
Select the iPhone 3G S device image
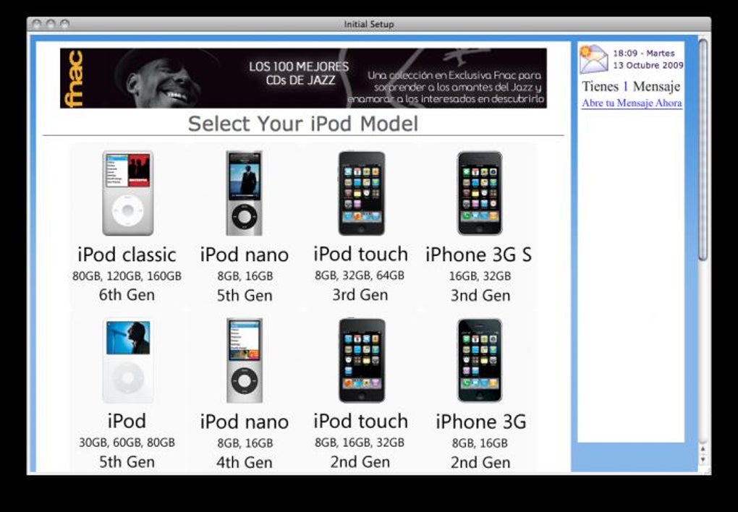[480, 193]
